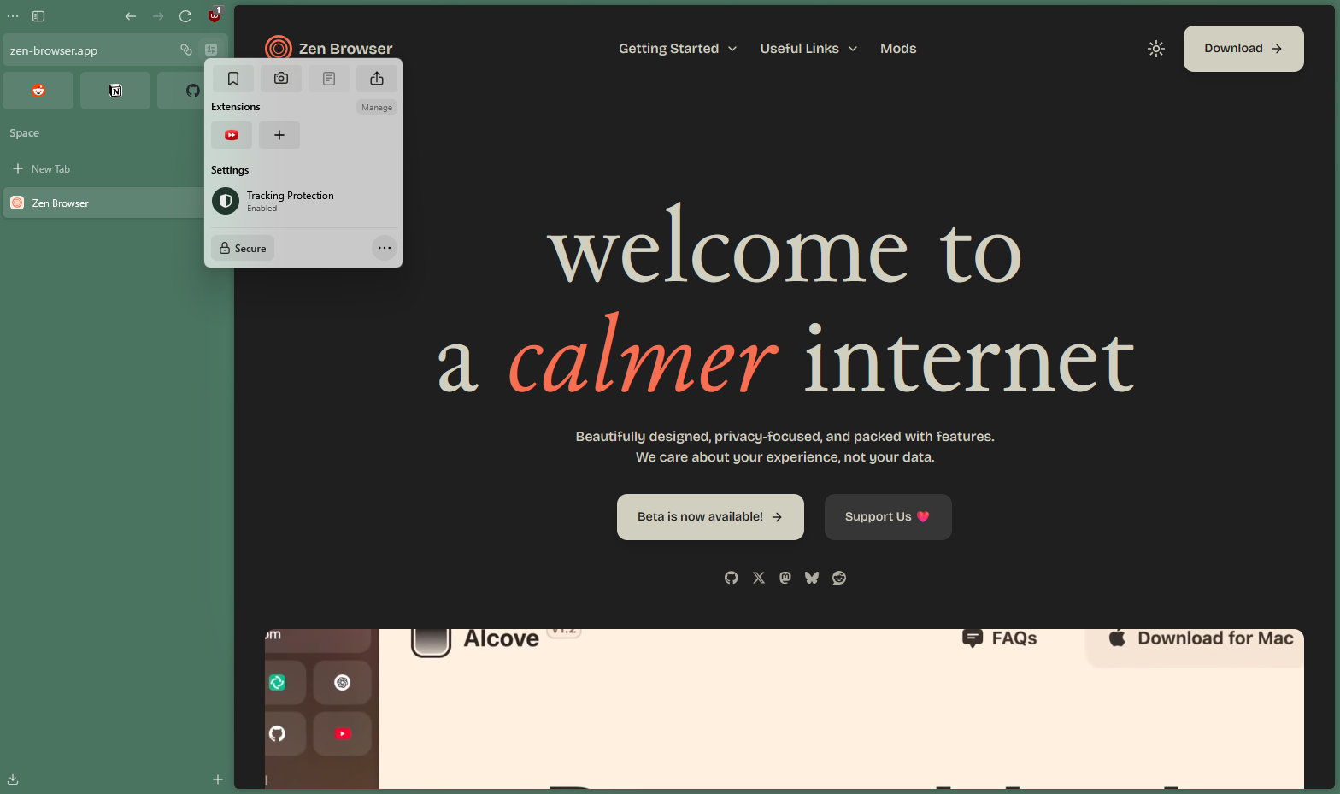Open the uBlock Origin extension icon
1340x794 pixels.
tap(215, 15)
